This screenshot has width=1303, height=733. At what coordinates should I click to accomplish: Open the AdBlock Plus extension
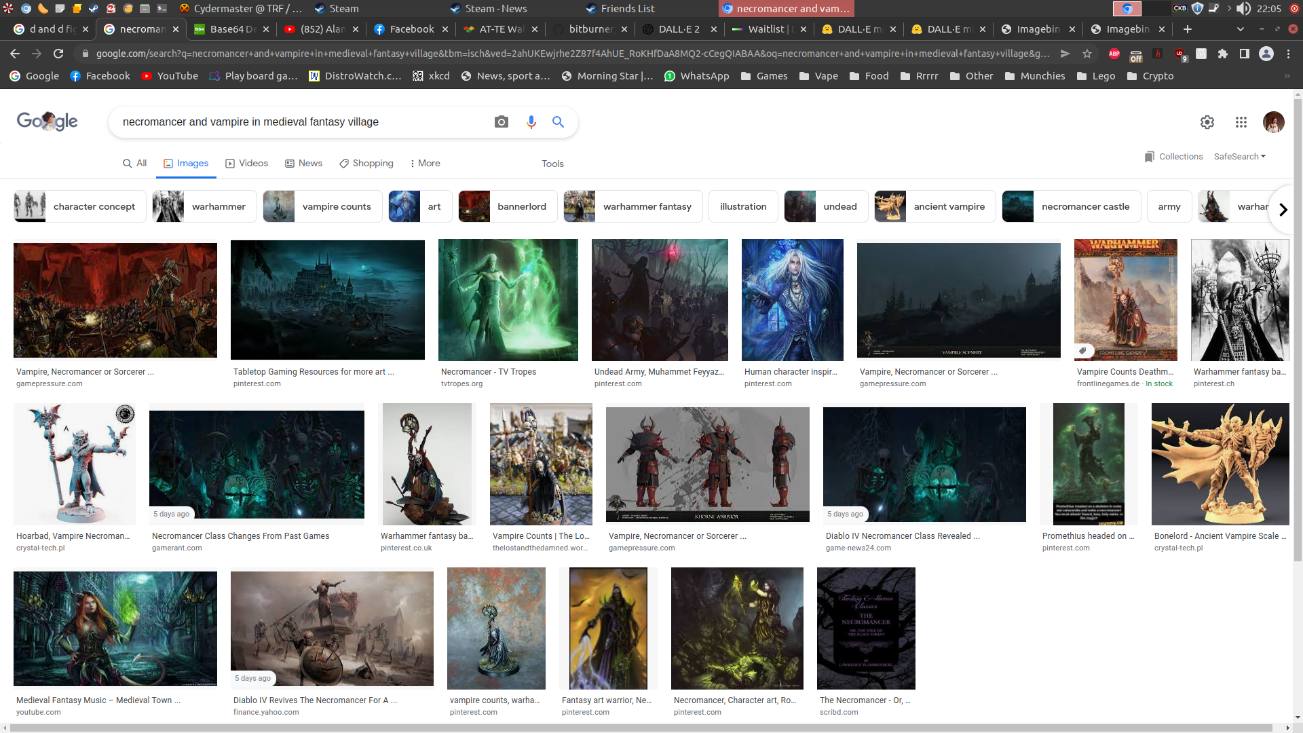(x=1114, y=54)
